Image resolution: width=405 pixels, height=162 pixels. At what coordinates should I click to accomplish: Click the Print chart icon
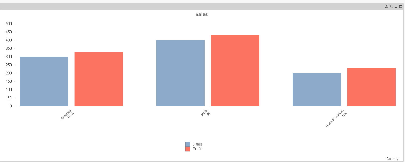pyautogui.click(x=387, y=6)
